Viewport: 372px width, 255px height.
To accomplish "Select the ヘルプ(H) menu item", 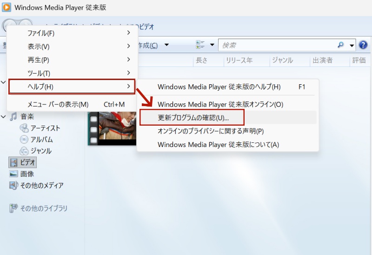I will coord(72,87).
